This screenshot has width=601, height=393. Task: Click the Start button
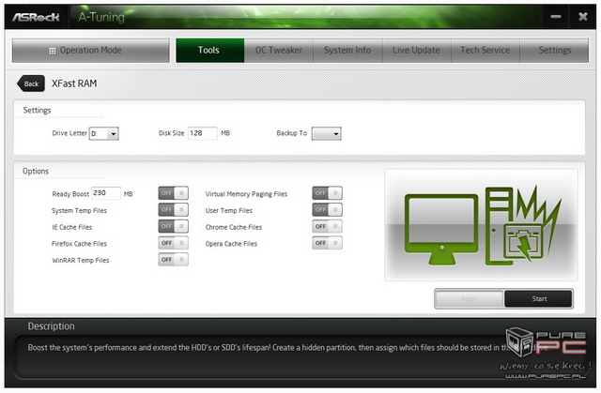click(538, 299)
